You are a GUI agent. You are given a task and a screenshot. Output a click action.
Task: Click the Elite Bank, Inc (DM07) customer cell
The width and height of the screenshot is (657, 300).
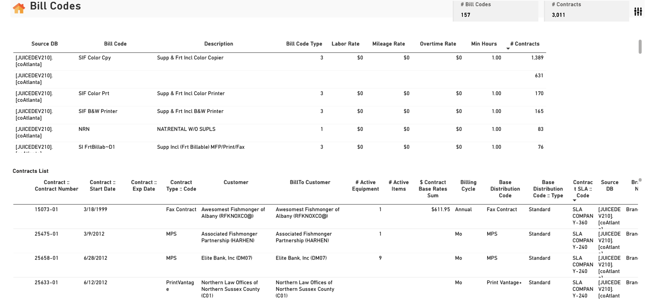pos(227,258)
